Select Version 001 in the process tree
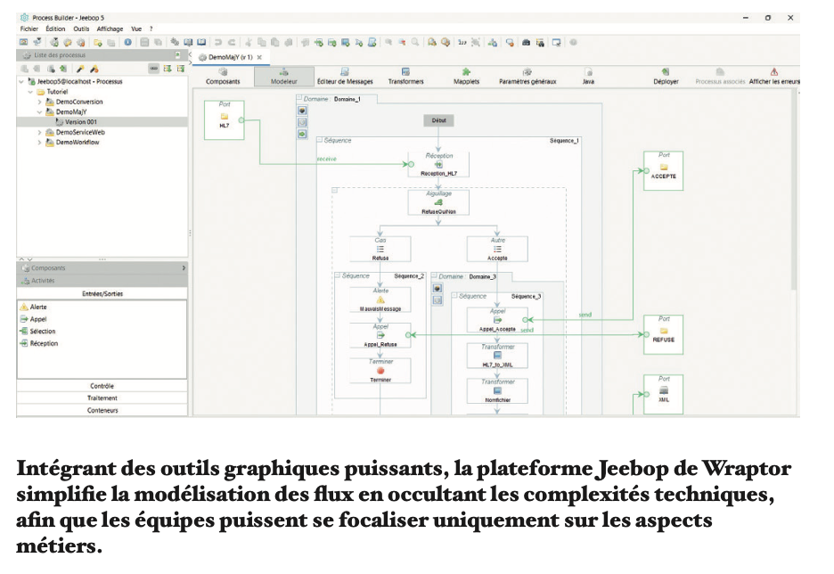This screenshot has height=574, width=834. tap(80, 122)
